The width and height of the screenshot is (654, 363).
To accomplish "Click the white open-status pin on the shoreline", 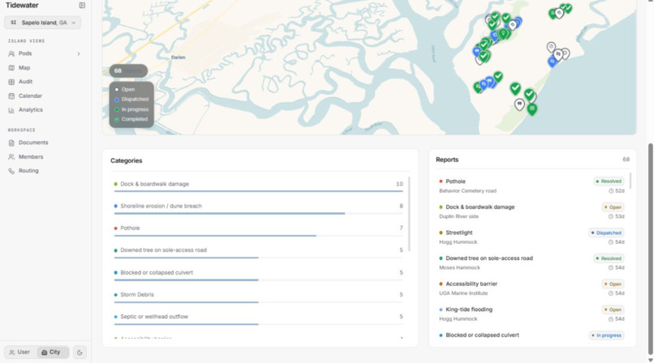I will 519,105.
